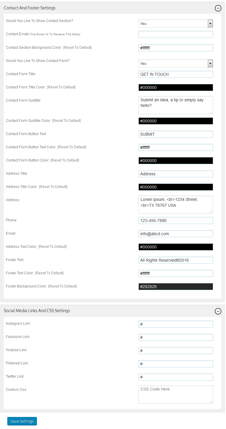The height and width of the screenshot is (429, 226).
Task: Click the Contact Form Subtitle textarea
Action: 176,105
